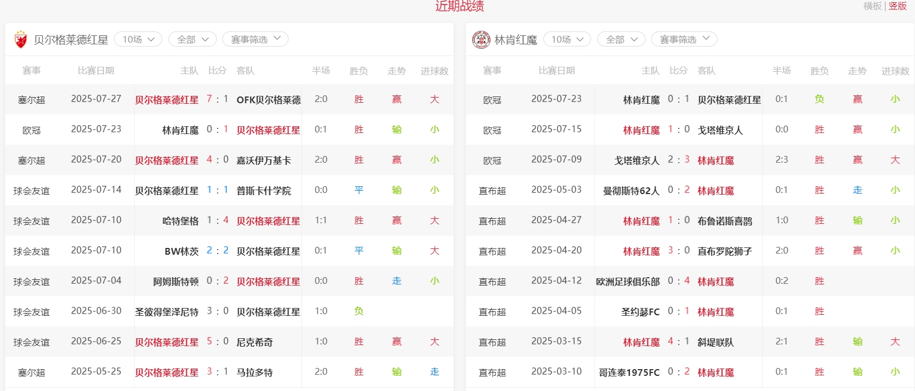The height and width of the screenshot is (391, 915).
Task: Open 赛事筛选 dropdown in right panel
Action: [x=684, y=39]
